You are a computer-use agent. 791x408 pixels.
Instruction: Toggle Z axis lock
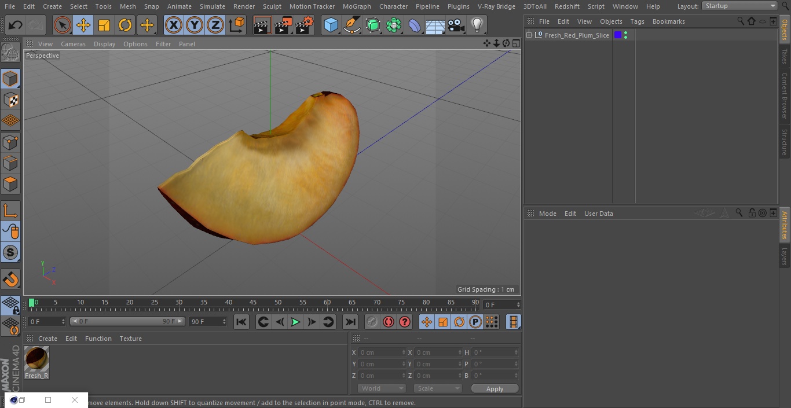coord(215,25)
